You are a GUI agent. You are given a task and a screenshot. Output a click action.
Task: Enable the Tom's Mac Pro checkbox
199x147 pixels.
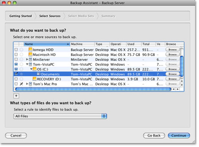[16, 84]
